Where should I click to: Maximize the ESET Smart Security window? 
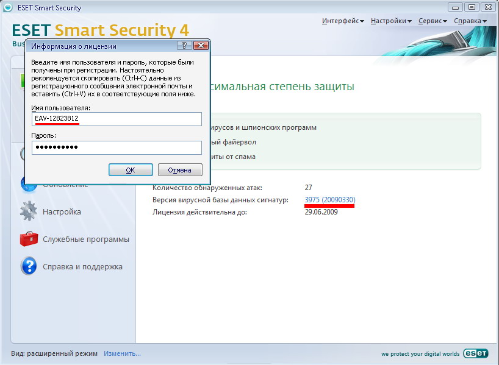471,7
